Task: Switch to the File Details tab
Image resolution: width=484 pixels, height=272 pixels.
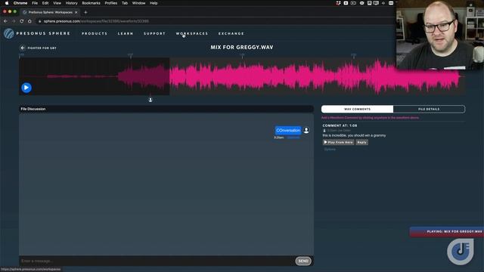Action: click(x=429, y=109)
